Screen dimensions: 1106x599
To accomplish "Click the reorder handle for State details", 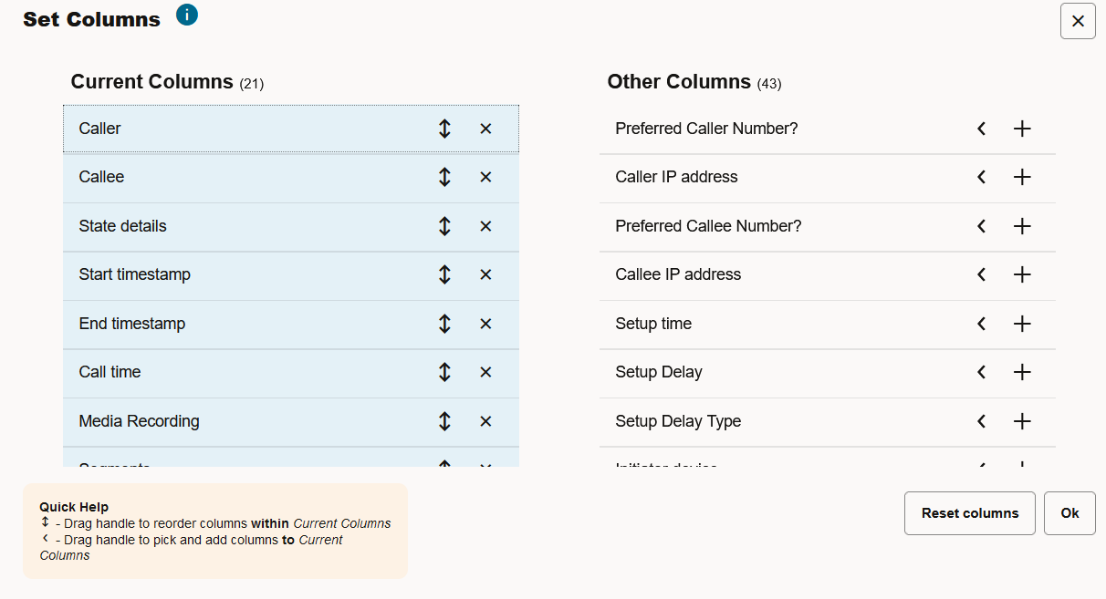I will [x=444, y=226].
